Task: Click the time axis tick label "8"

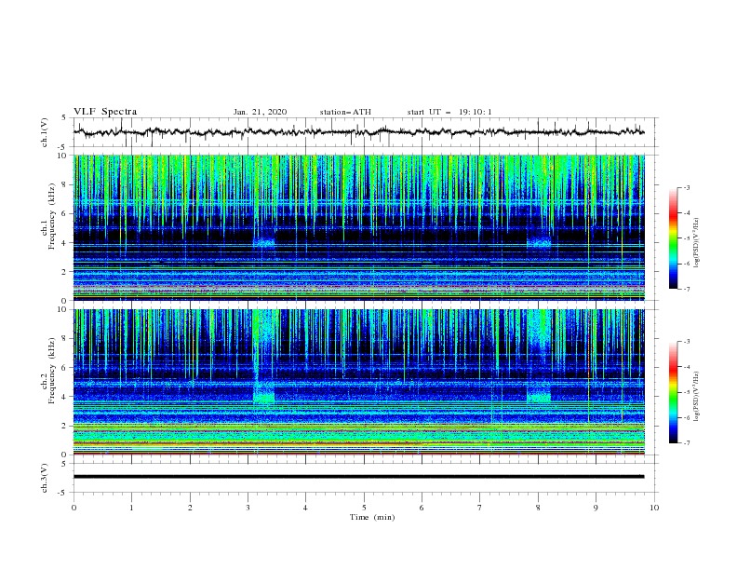Action: pyautogui.click(x=538, y=508)
